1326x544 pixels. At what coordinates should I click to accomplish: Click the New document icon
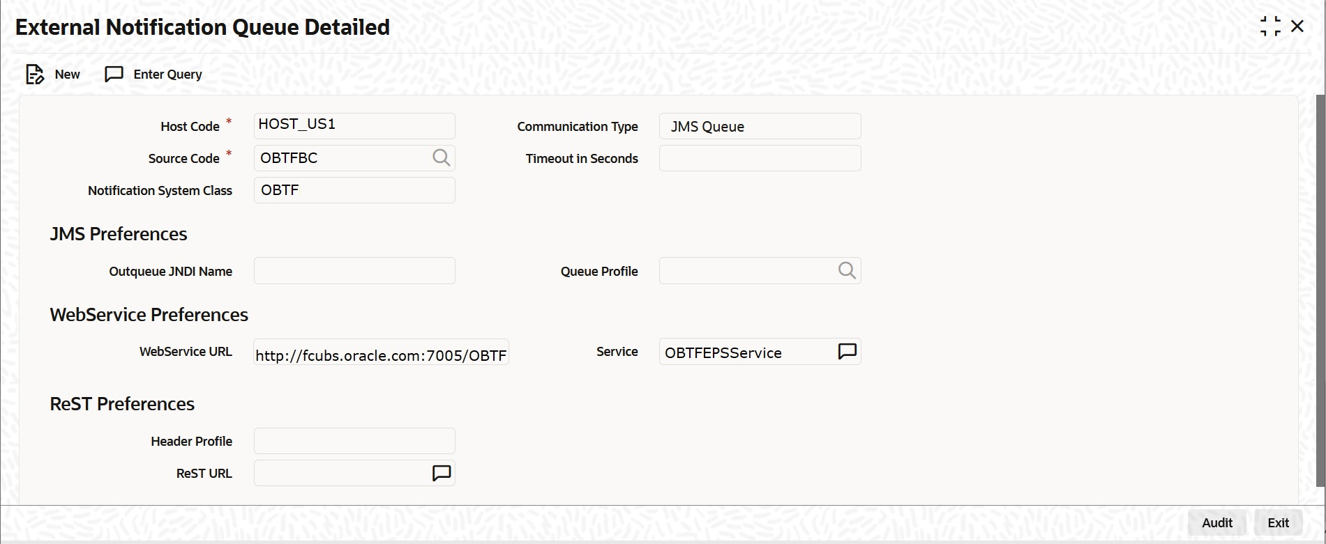(x=35, y=75)
